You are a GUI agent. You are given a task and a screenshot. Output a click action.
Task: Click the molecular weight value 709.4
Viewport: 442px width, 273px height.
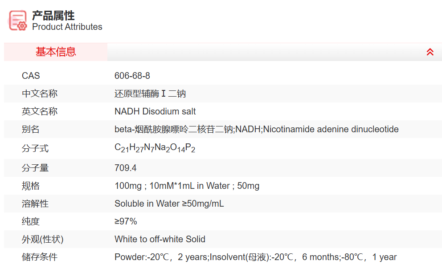(126, 168)
